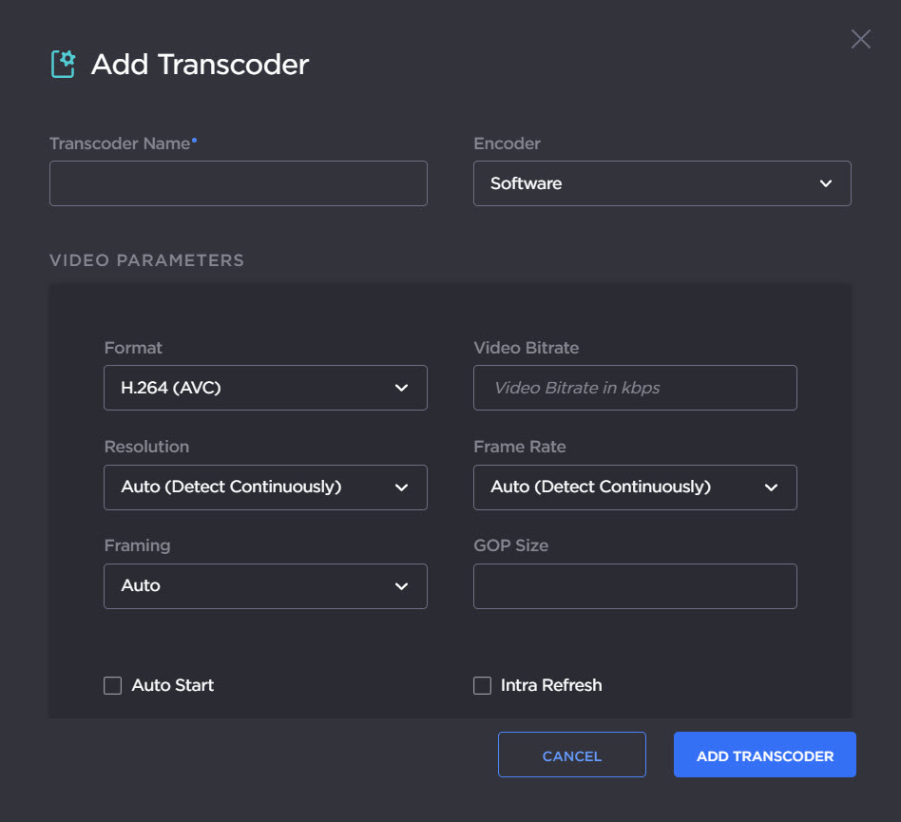Viewport: 901px width, 822px height.
Task: Click the Video Bitrate input field
Action: pos(635,388)
